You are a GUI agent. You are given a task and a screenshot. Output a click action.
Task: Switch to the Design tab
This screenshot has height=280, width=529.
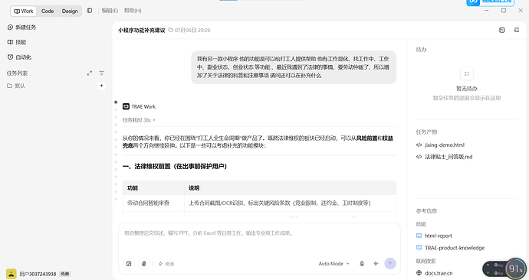coord(70,11)
